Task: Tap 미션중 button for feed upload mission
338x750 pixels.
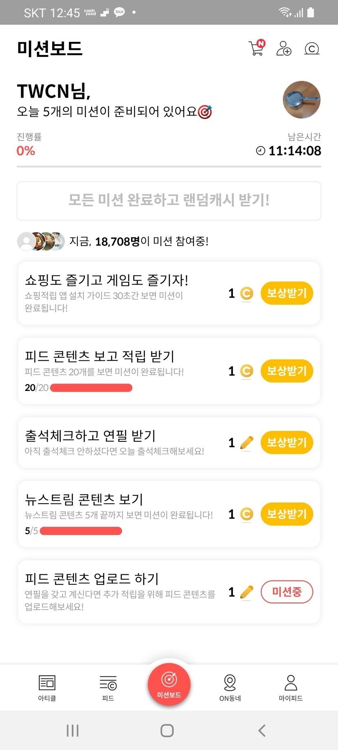Action: point(287,592)
